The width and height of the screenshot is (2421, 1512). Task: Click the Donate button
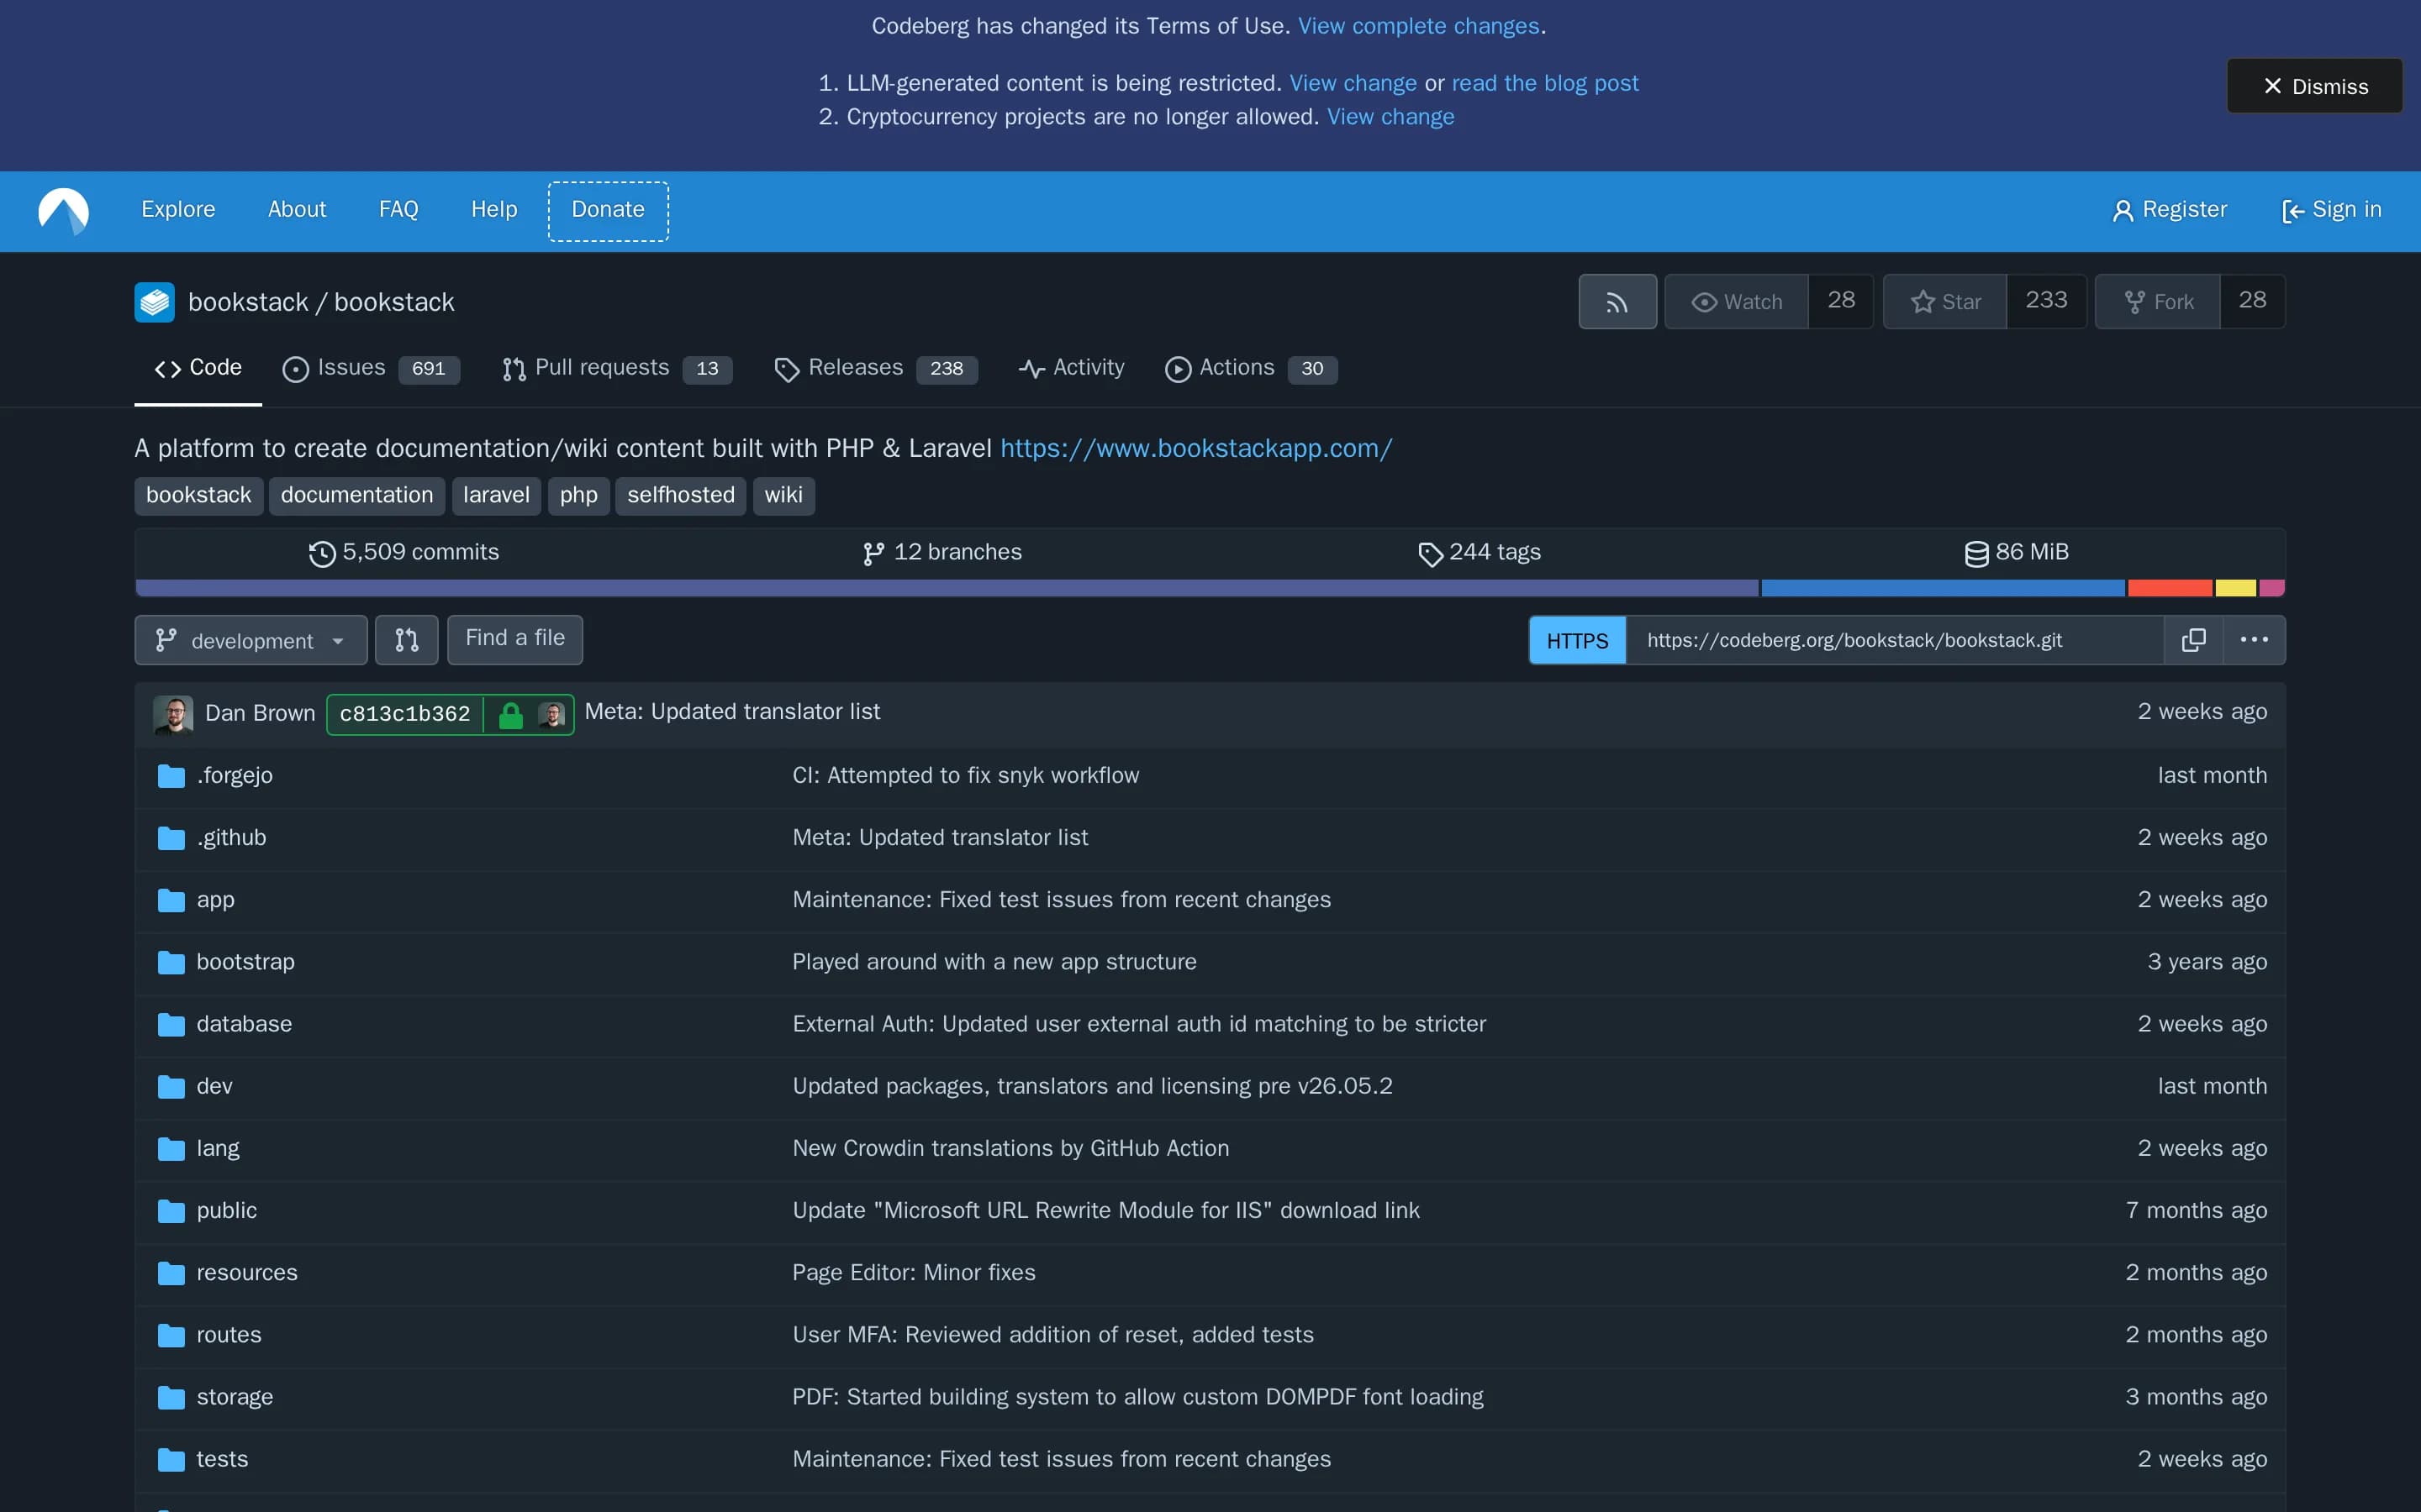coord(609,211)
